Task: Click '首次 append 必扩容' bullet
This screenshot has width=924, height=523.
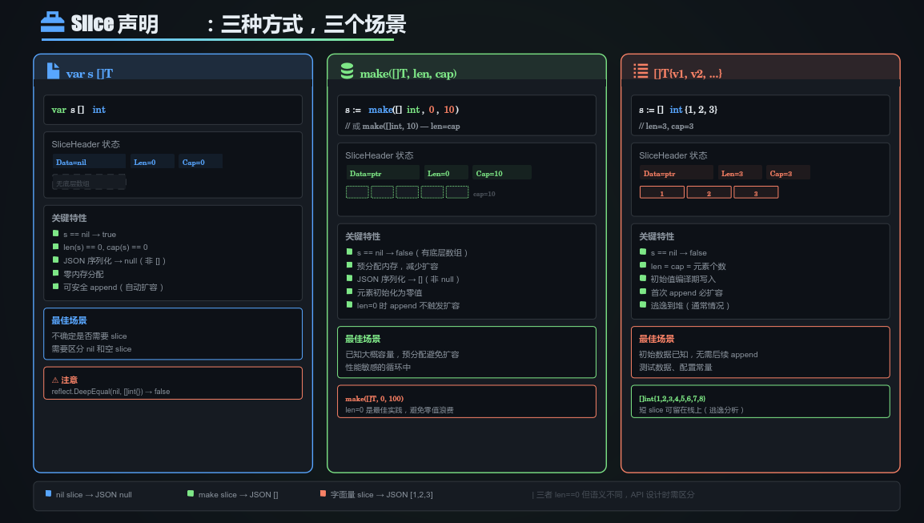Action: (x=686, y=293)
